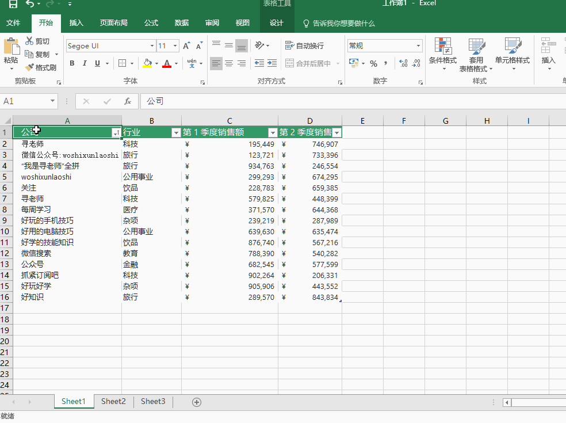Open the Segoe UI font name dropdown
566x423 pixels.
tap(152, 46)
